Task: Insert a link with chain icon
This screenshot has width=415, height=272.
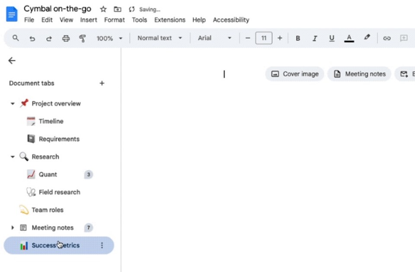Action: [386, 38]
